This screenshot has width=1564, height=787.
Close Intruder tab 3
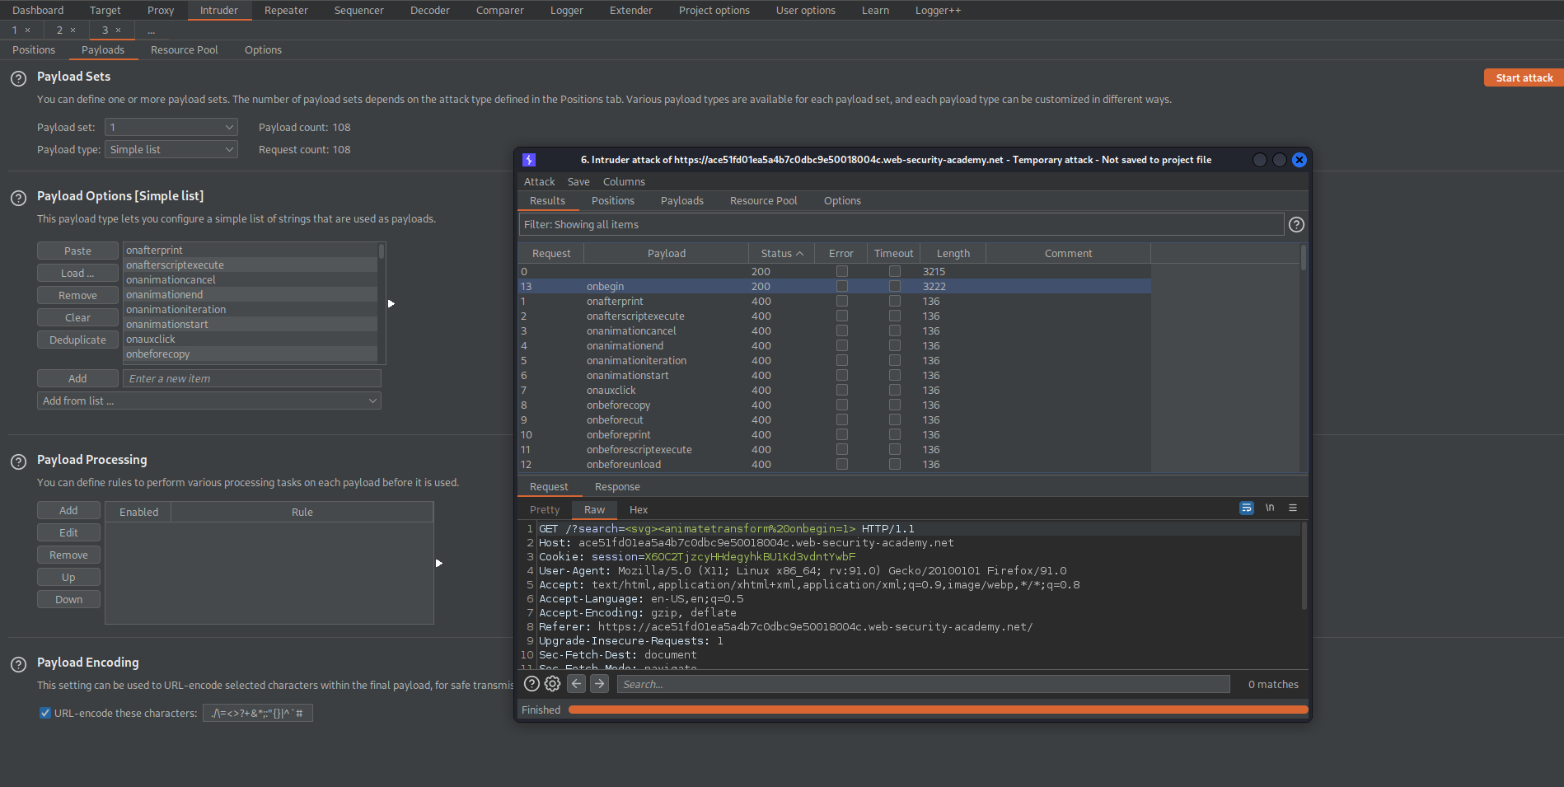(x=118, y=30)
